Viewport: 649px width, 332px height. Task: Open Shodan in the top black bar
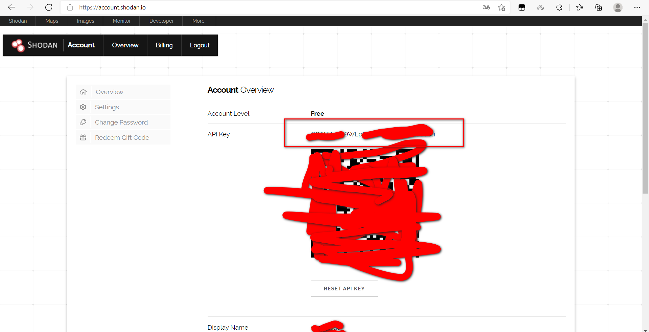18,21
